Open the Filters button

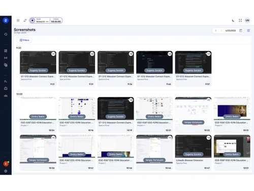point(24,40)
